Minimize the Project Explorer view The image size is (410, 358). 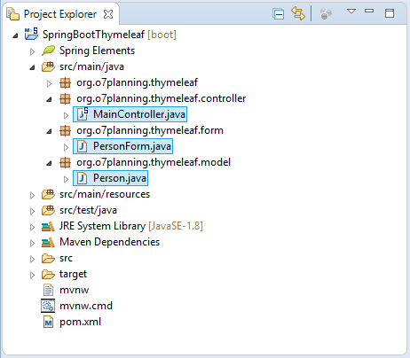pos(369,11)
